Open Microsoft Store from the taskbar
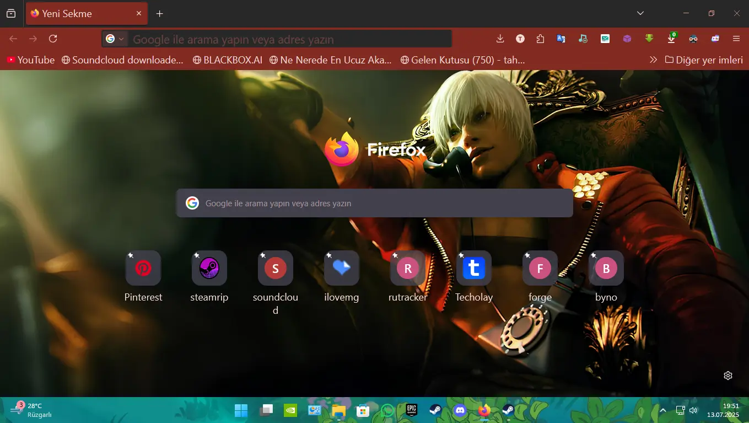 click(x=362, y=410)
